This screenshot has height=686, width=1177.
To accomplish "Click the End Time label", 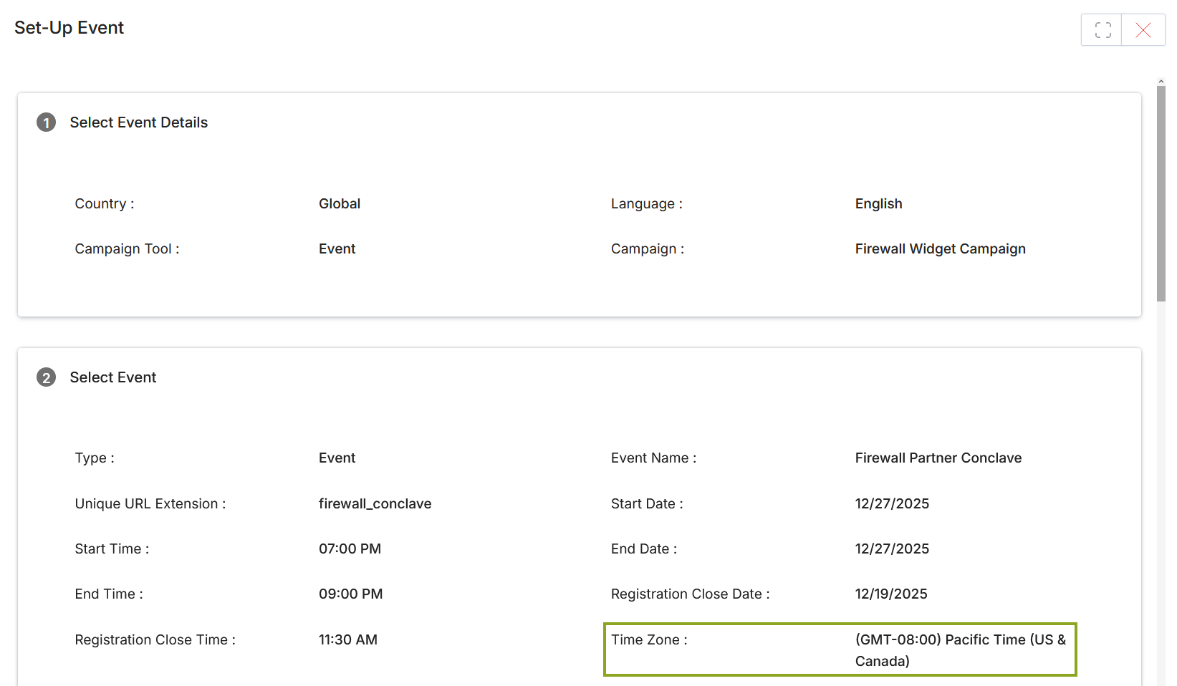I will 109,594.
